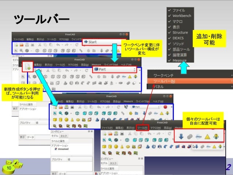Click save icon in colored-toolbar window
The height and width of the screenshot is (175, 233).
click(x=66, y=107)
